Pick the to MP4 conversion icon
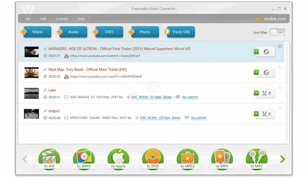308x179 pixels. click(222, 157)
